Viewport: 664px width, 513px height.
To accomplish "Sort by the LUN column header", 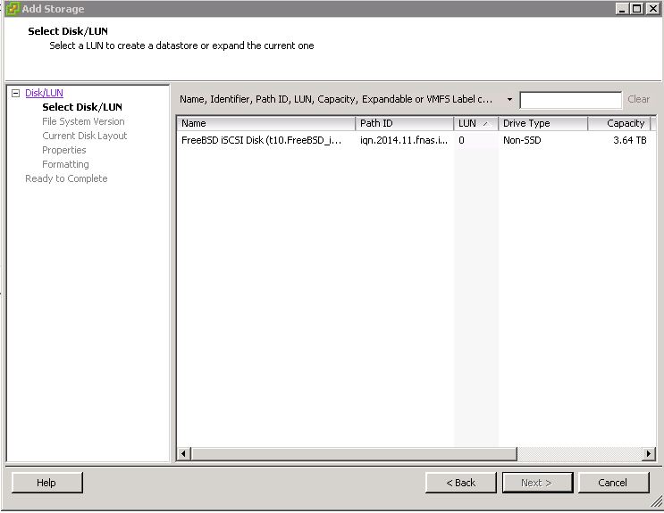I will click(x=476, y=123).
